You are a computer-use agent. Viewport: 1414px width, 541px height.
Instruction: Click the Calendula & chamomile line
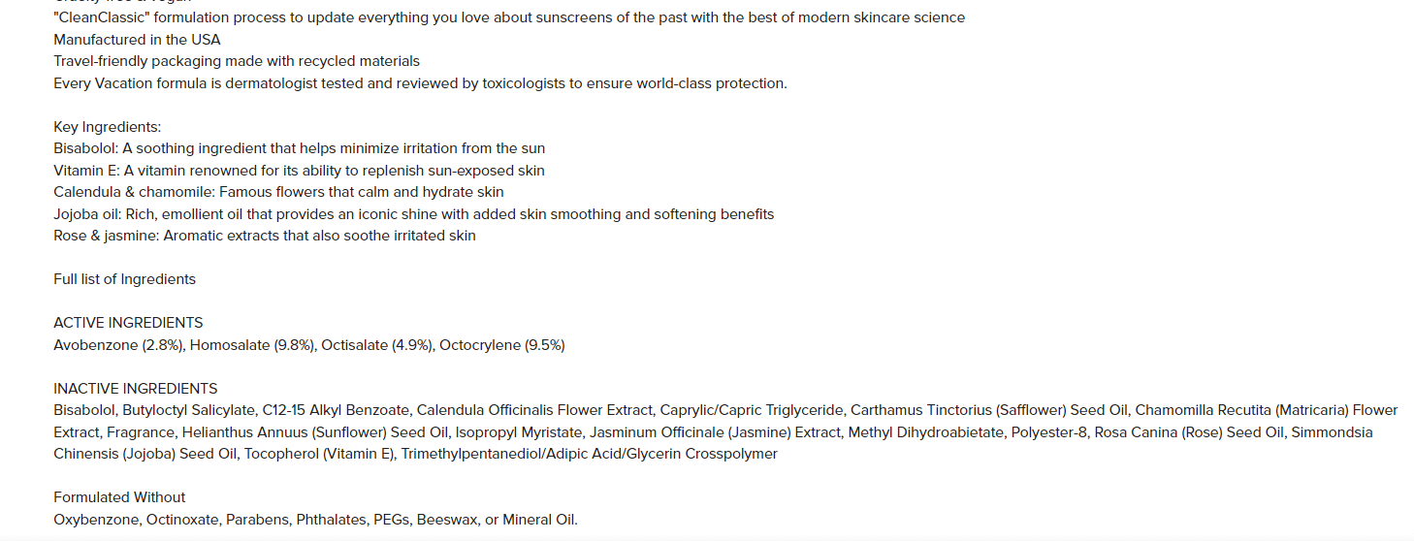[278, 192]
